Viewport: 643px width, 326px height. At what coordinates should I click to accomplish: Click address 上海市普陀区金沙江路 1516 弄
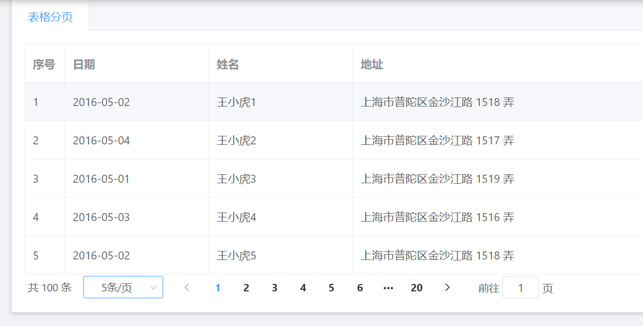click(x=438, y=217)
